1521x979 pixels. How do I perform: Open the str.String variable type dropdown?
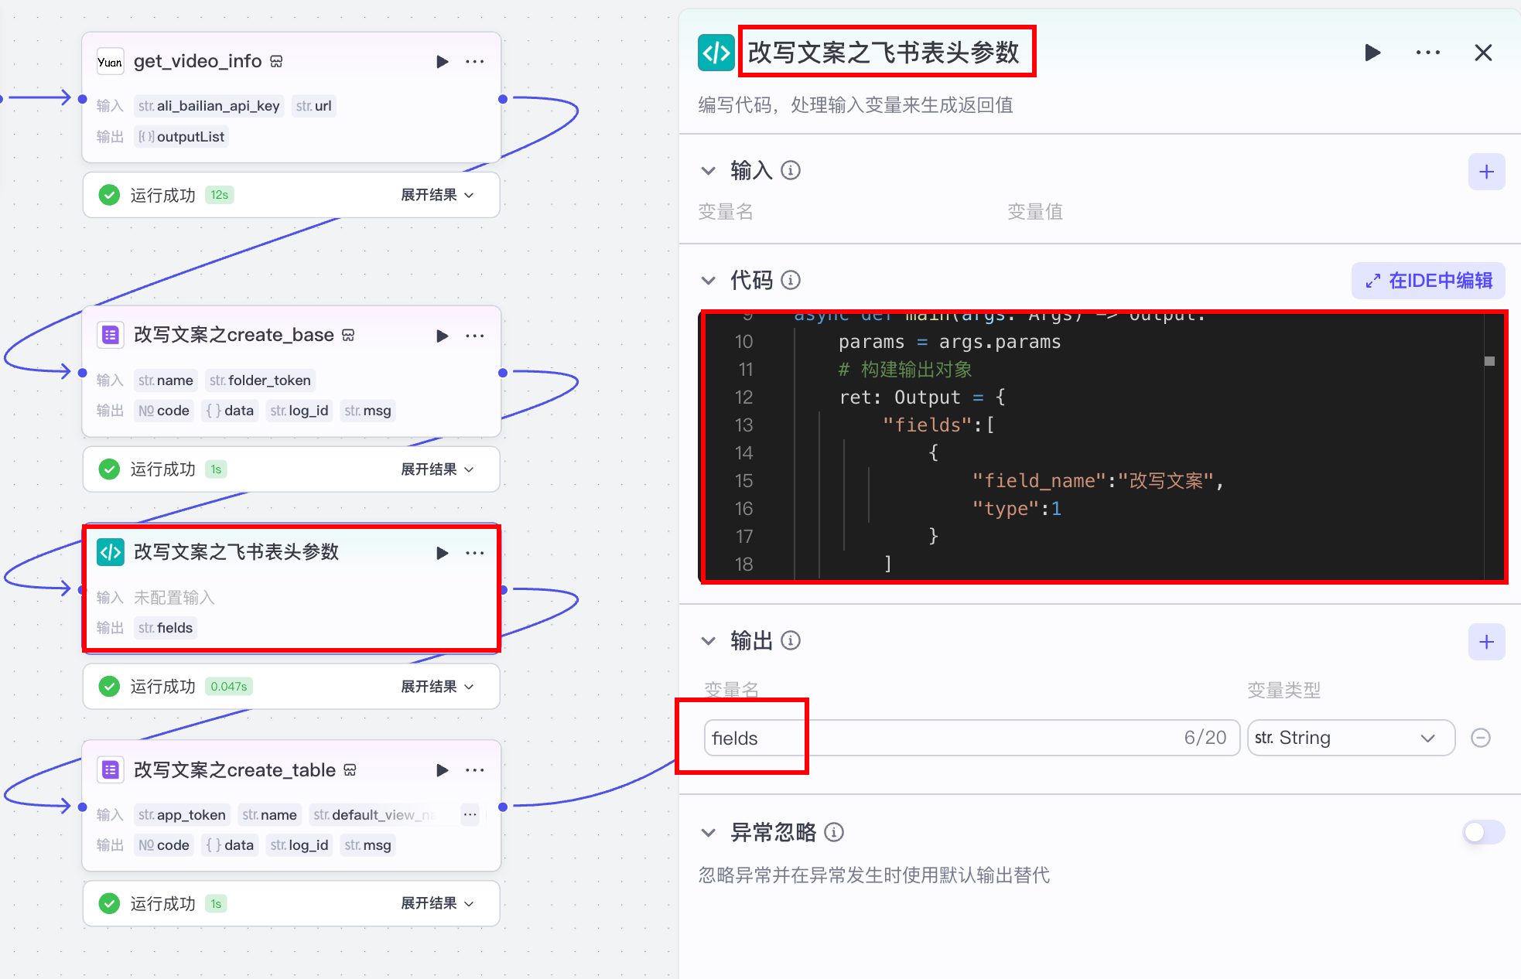(1350, 738)
